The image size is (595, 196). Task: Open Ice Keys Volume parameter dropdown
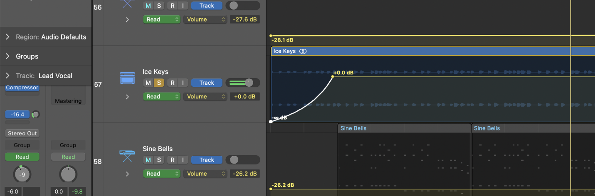tap(205, 96)
